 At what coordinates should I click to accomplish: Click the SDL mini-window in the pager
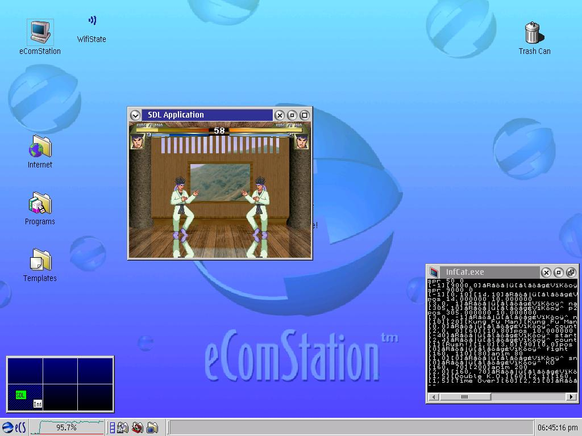20,395
